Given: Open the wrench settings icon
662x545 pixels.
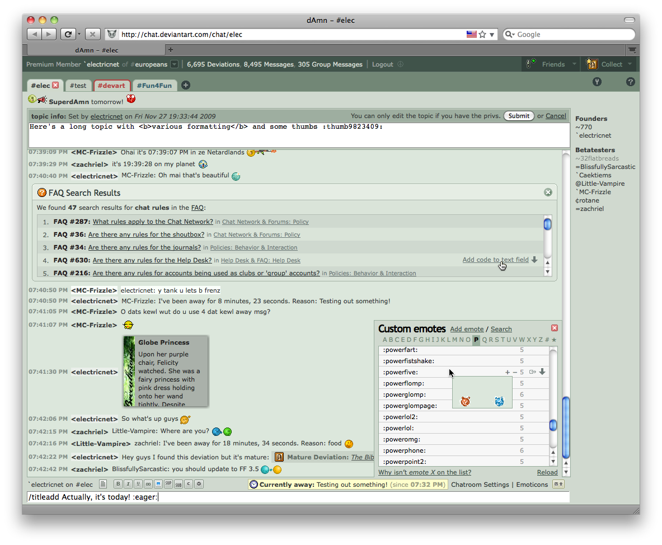Looking at the screenshot, I should 597,82.
